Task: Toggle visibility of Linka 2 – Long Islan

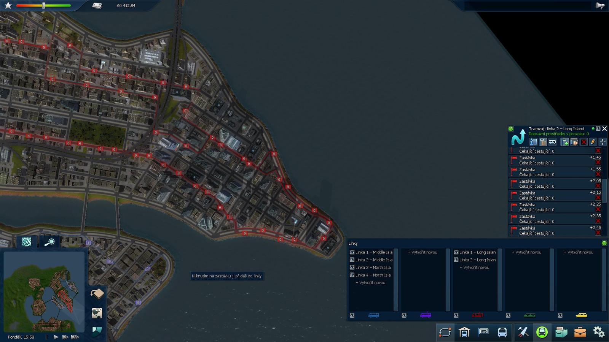Action: click(456, 260)
